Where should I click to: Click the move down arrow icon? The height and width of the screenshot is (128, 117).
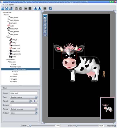pyautogui.click(x=39, y=8)
